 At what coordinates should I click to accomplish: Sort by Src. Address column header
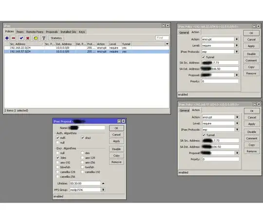[x=26, y=44]
